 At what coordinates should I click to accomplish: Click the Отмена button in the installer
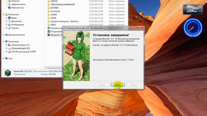(134, 85)
